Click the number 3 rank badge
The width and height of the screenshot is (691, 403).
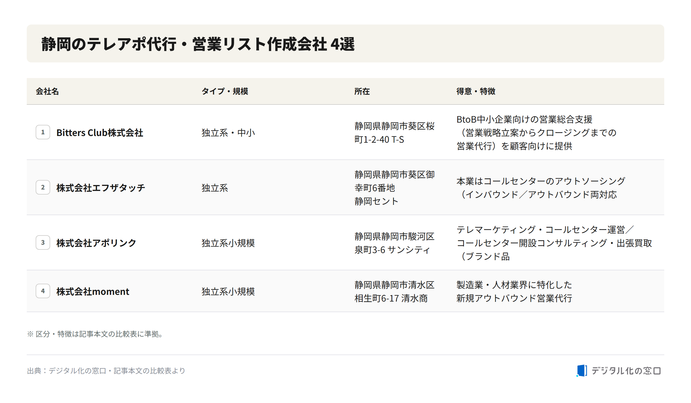(x=43, y=242)
